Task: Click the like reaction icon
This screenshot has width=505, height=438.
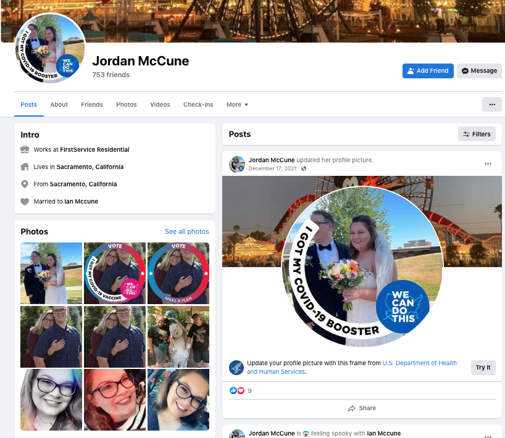Action: click(233, 390)
